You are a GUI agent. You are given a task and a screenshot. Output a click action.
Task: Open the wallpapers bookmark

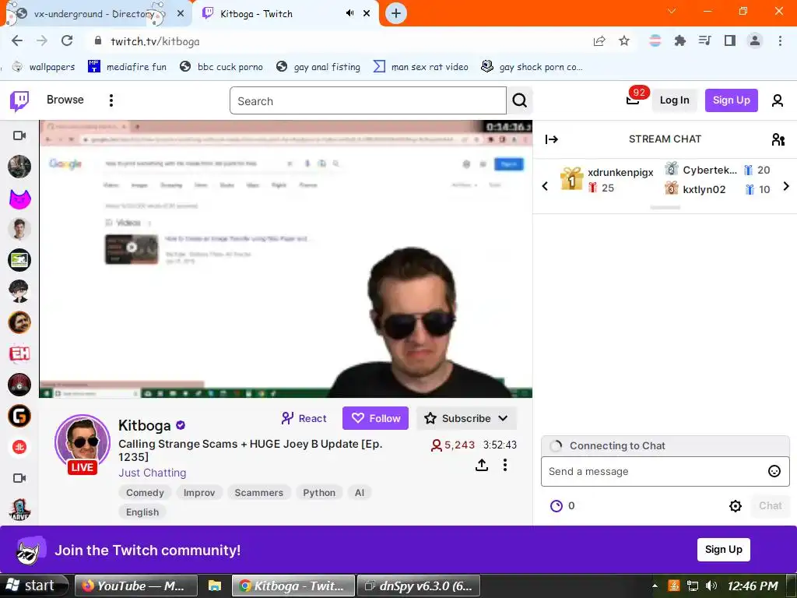pyautogui.click(x=44, y=67)
